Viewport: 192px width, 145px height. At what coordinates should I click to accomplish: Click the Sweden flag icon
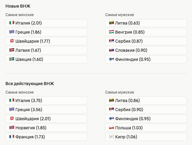pyautogui.click(x=12, y=59)
